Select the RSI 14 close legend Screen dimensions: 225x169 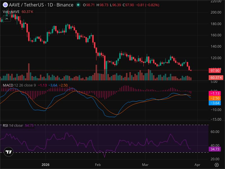pos(13,125)
